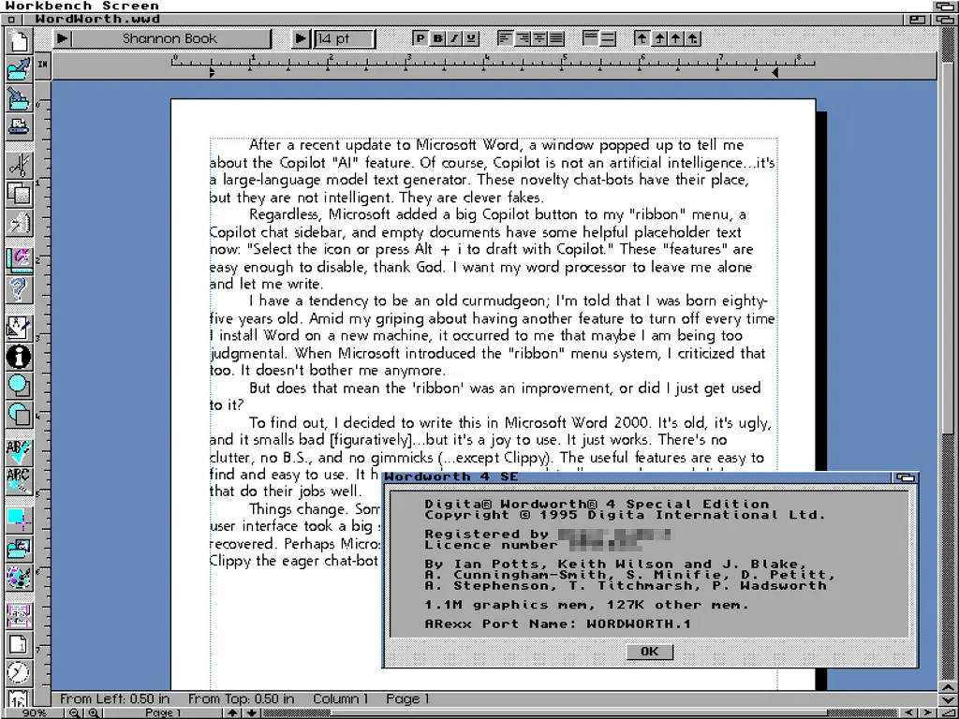Toggle Underline formatting button
The width and height of the screenshot is (959, 719).
[x=471, y=38]
